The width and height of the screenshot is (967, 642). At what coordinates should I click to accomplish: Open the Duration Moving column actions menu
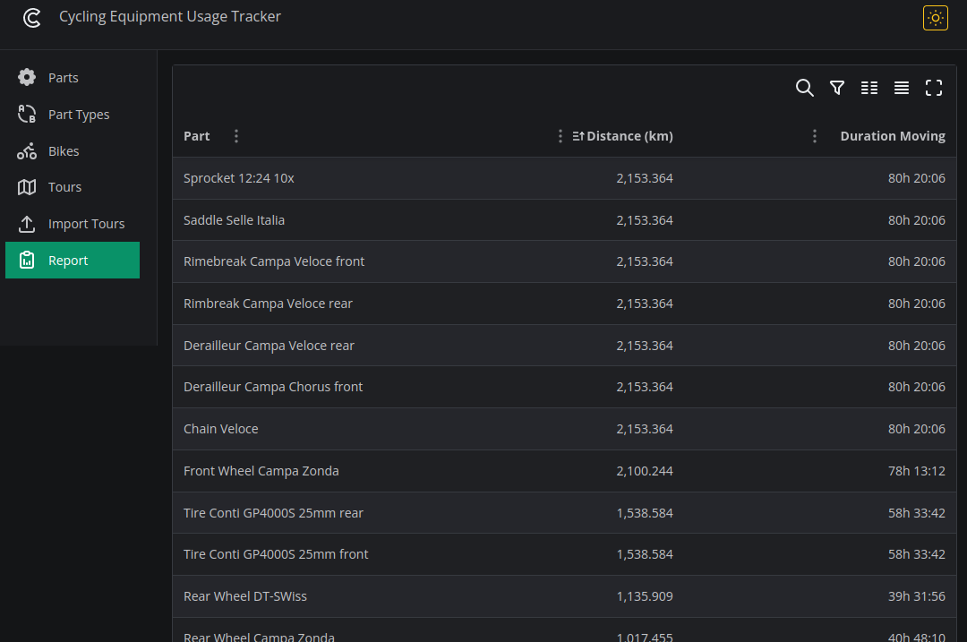[814, 136]
